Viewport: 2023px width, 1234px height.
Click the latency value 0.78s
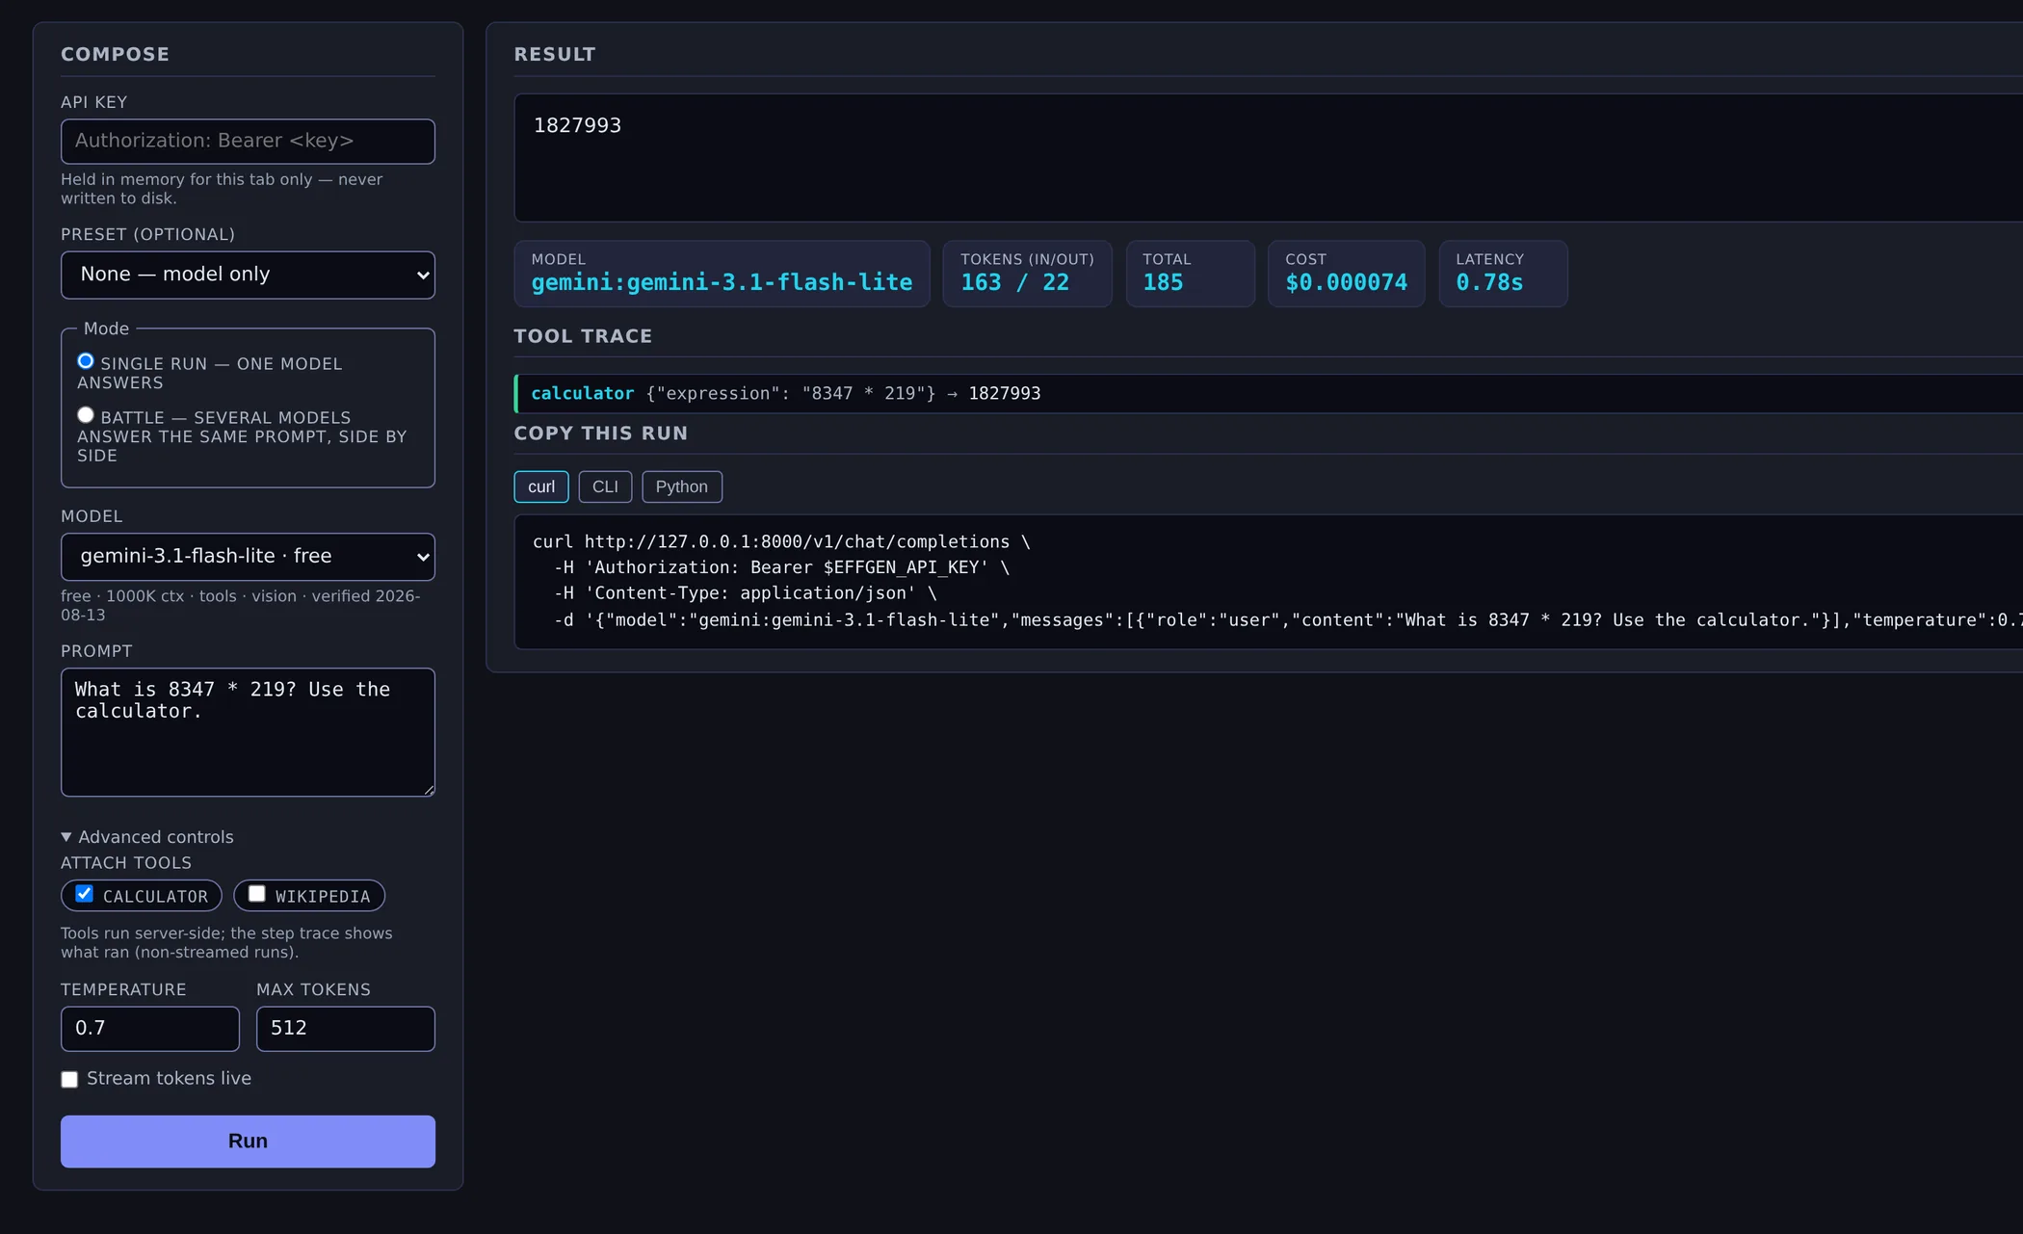[x=1489, y=282]
